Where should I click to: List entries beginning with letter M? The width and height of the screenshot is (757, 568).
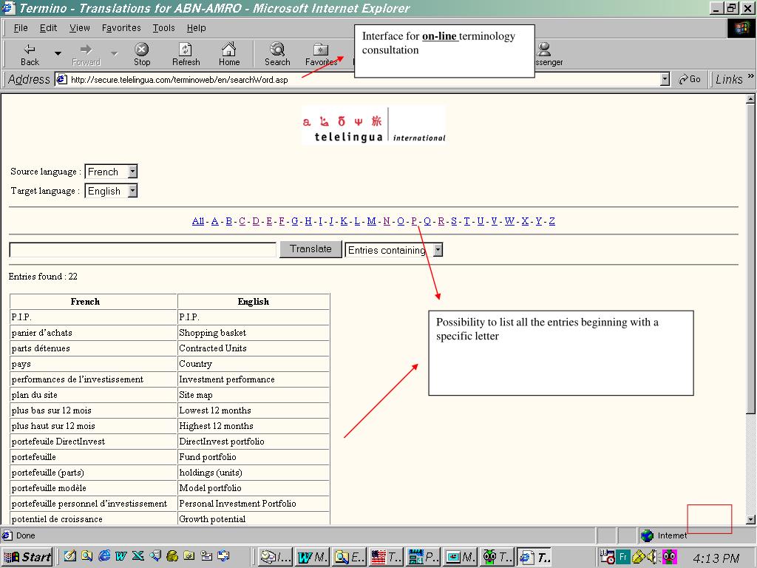click(x=371, y=221)
